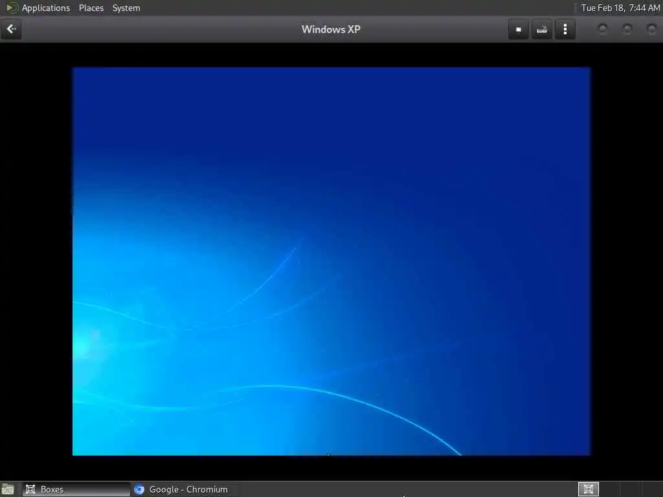The width and height of the screenshot is (663, 497).
Task: Click the clock showing Tue Feb 18
Action: 620,8
